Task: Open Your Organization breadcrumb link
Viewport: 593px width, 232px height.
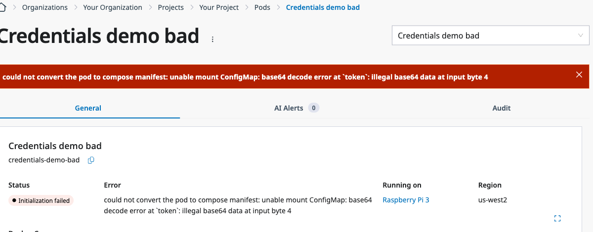Action: click(113, 7)
